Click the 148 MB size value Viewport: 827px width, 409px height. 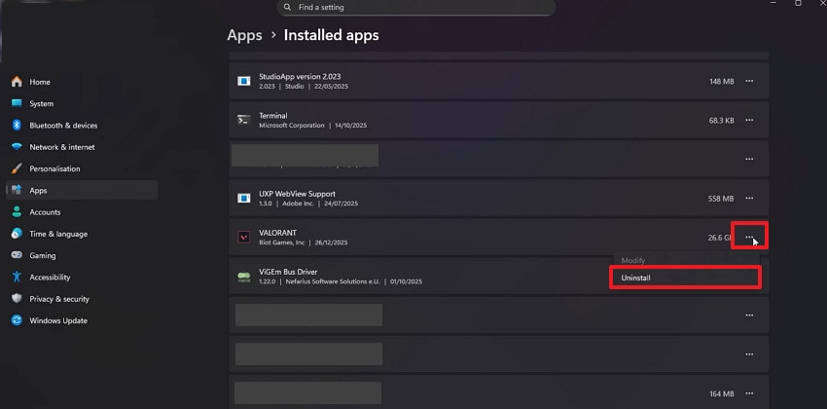point(722,81)
